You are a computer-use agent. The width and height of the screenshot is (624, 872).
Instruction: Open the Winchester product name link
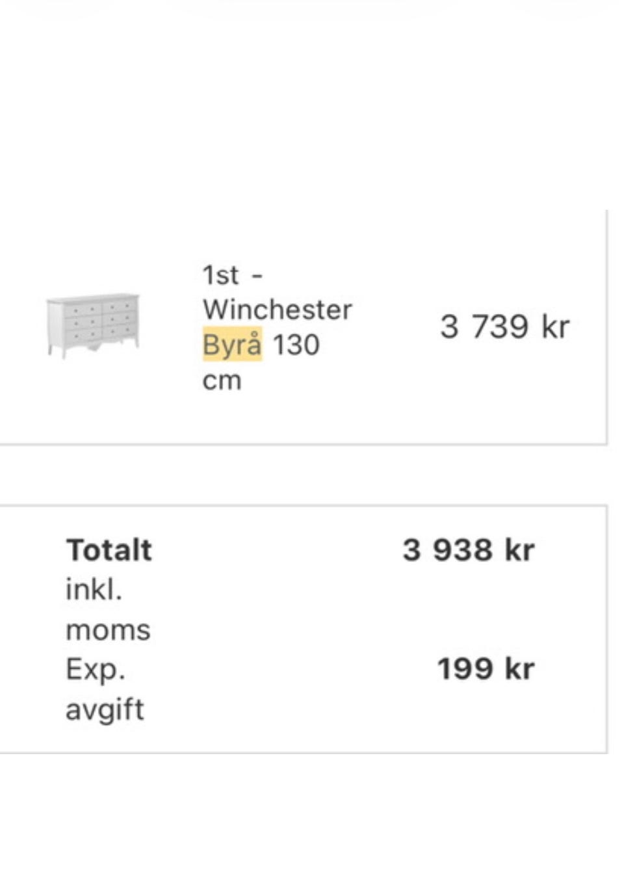(x=277, y=310)
